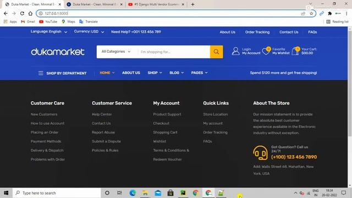Screen dimensions: 352x198
Task: Close the YouTube Django tab
Action: click(x=183, y=4)
